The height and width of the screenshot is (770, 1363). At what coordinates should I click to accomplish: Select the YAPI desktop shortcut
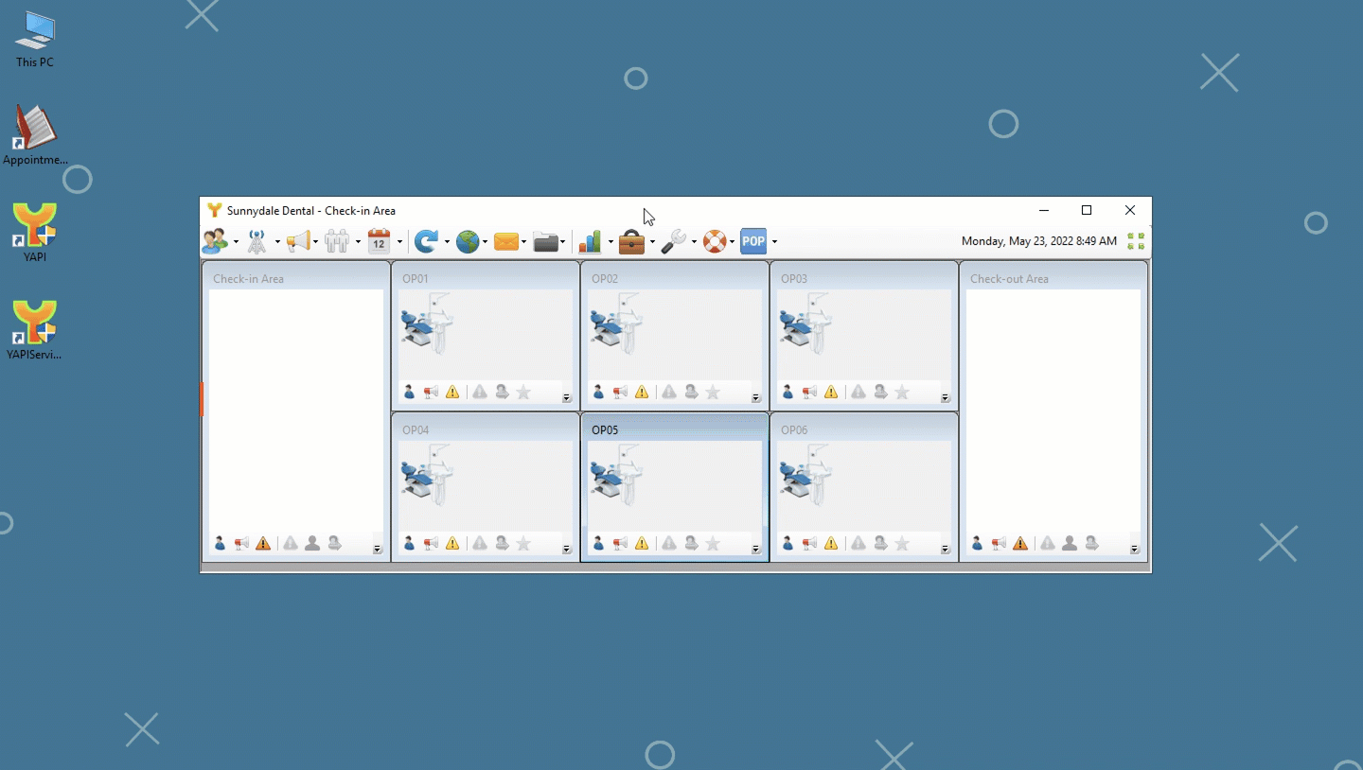pos(35,233)
